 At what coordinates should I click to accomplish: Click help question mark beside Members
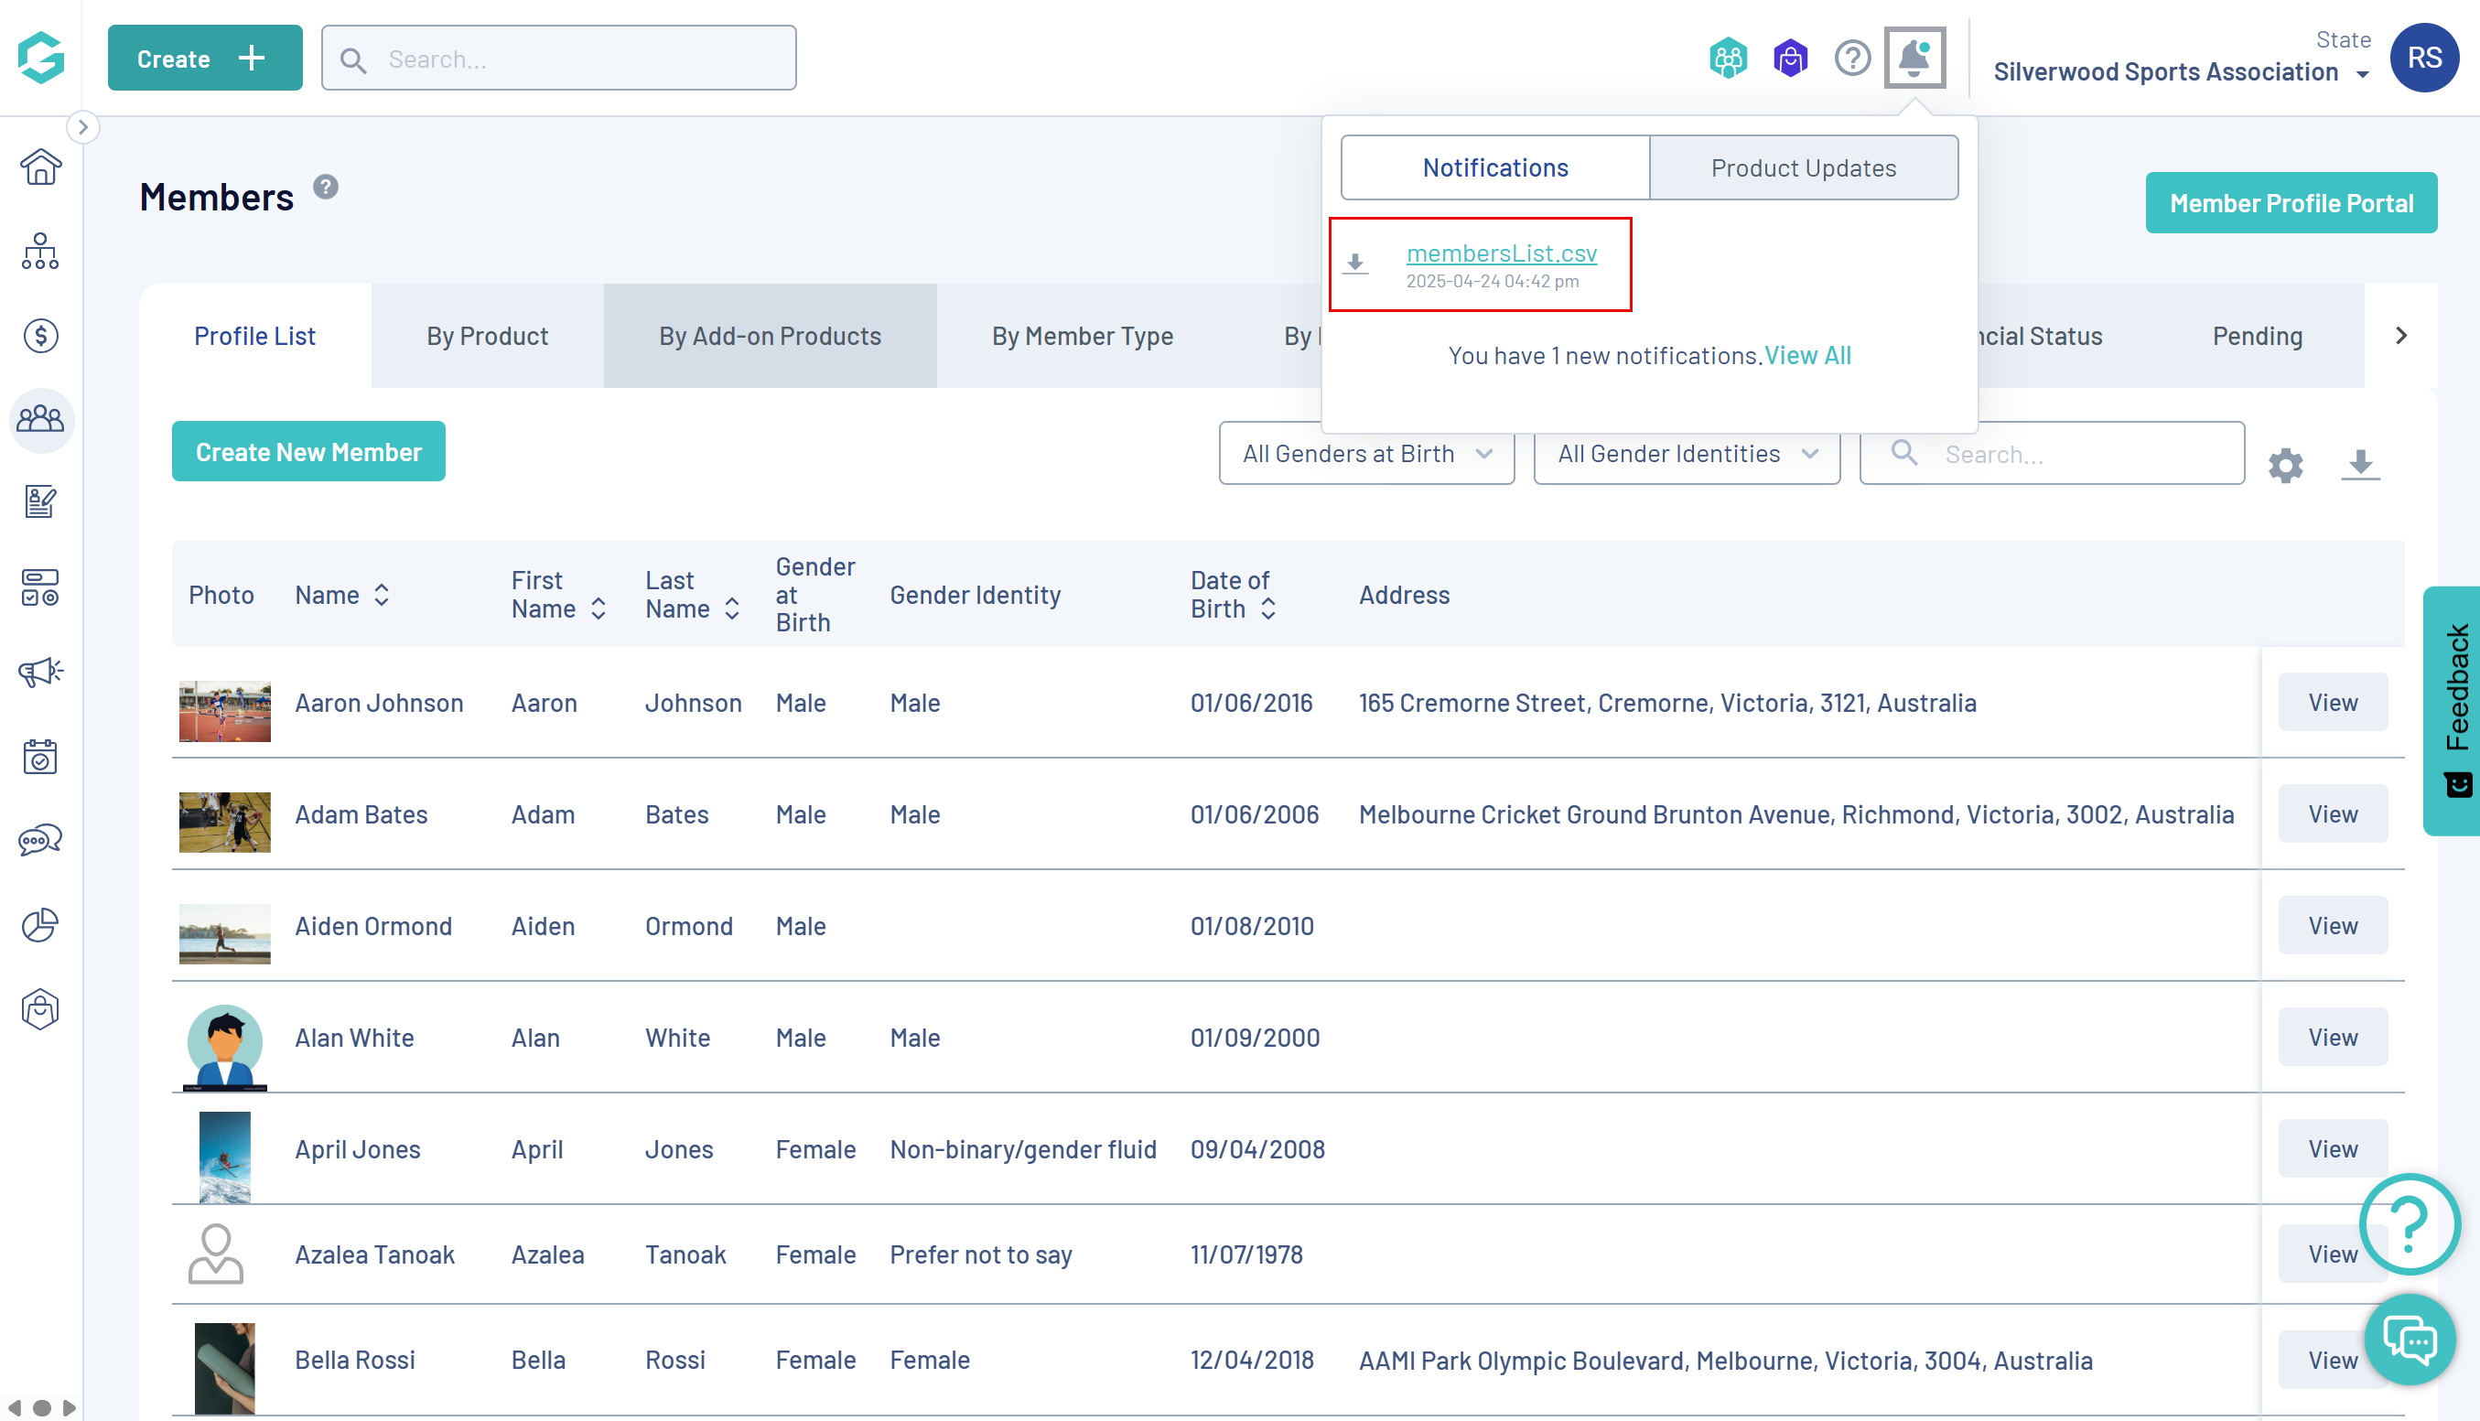point(326,187)
